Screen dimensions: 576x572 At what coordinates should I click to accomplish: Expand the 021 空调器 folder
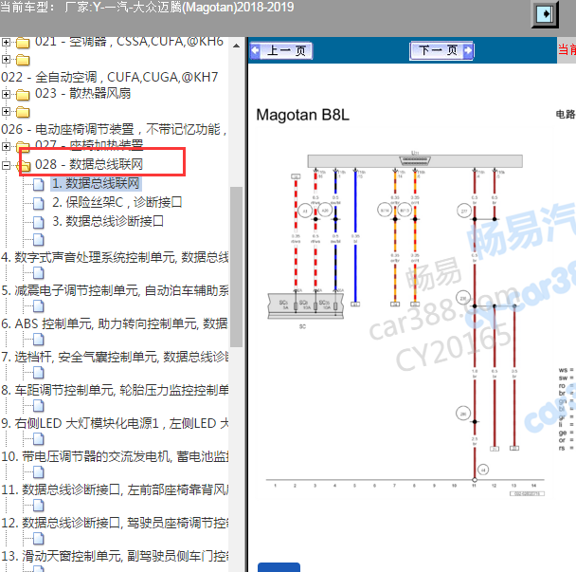[x=6, y=43]
